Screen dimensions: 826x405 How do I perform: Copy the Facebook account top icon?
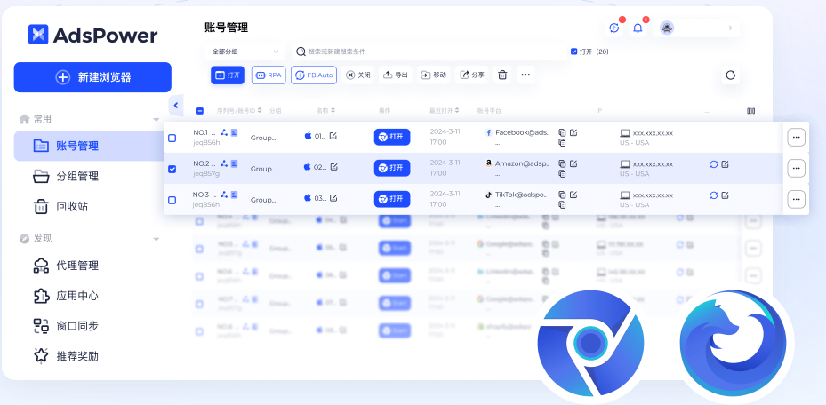[x=562, y=132]
